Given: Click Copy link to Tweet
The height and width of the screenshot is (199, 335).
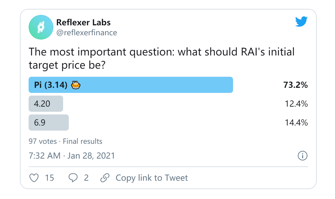Looking at the screenshot, I should tap(152, 178).
